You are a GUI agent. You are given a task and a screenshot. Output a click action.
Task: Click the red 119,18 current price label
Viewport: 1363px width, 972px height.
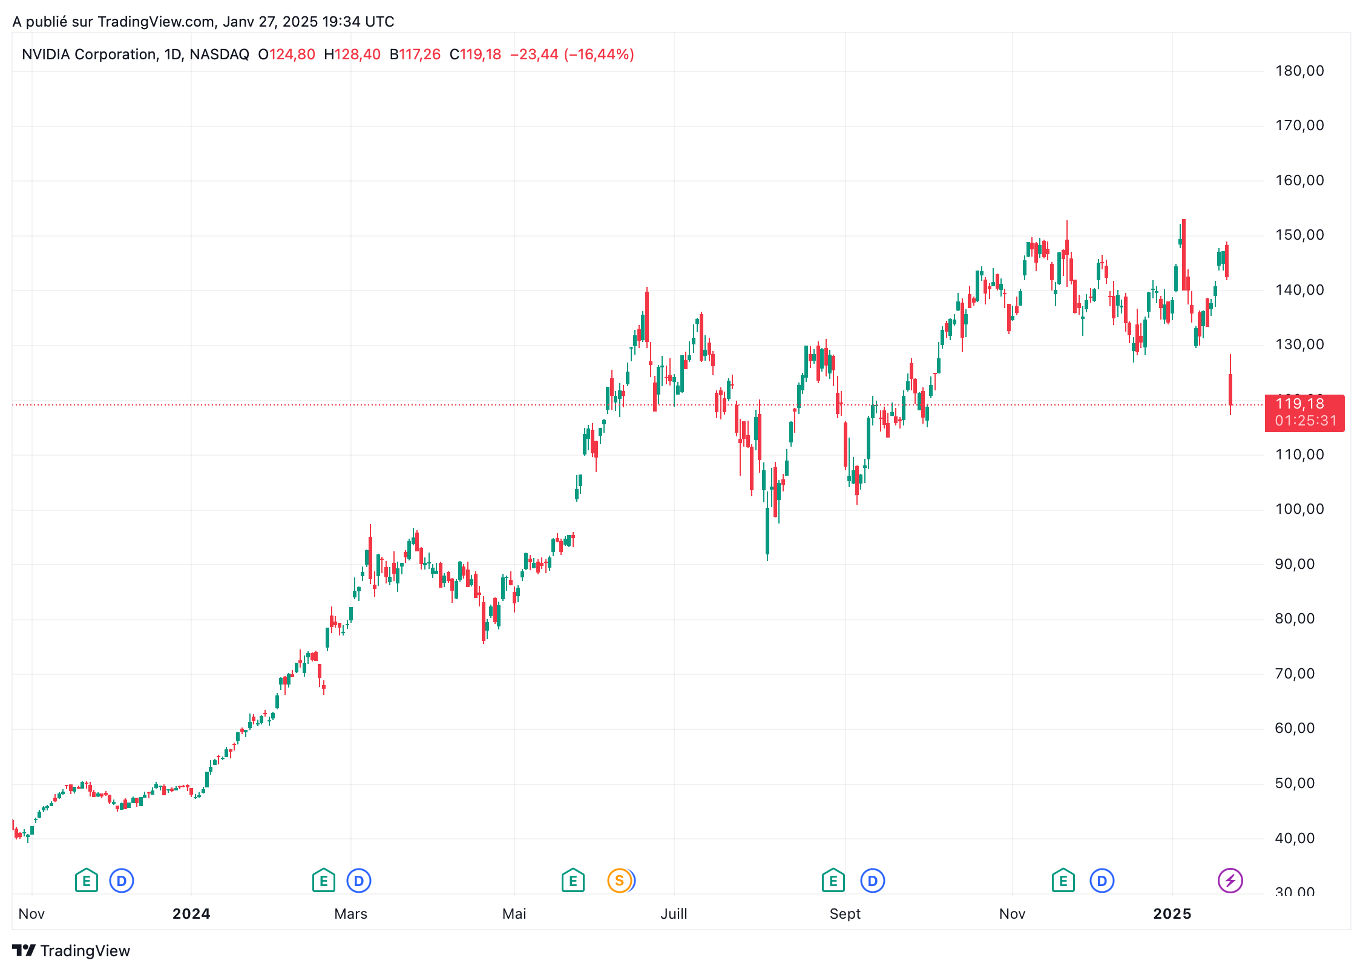(1300, 404)
